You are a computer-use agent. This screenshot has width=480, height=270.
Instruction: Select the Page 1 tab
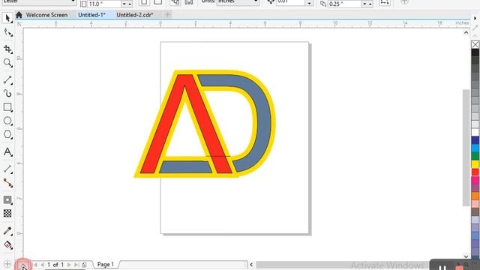click(106, 265)
